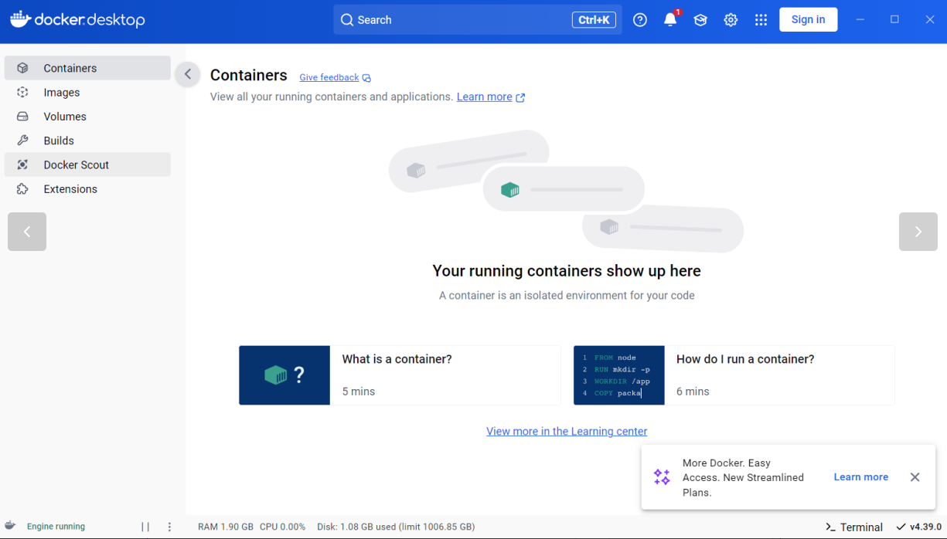Select Docker Scout in the sidebar
The width and height of the screenshot is (947, 539).
point(76,164)
